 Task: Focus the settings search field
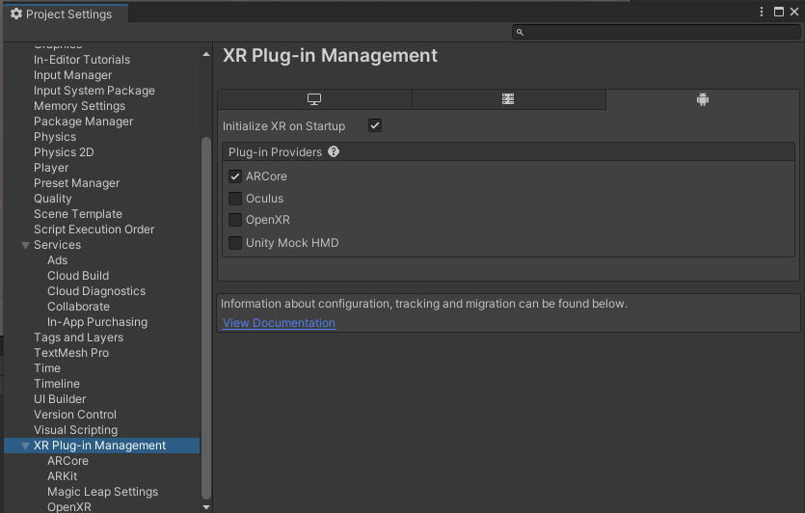(657, 33)
